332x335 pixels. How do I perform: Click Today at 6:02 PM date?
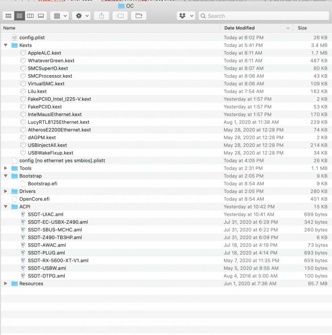[243, 38]
